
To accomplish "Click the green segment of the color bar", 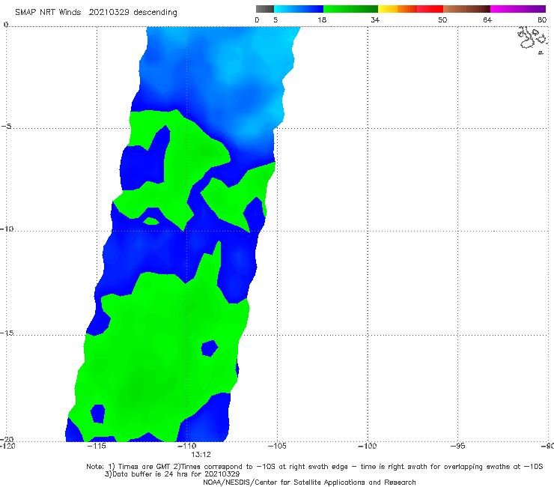I will [350, 9].
